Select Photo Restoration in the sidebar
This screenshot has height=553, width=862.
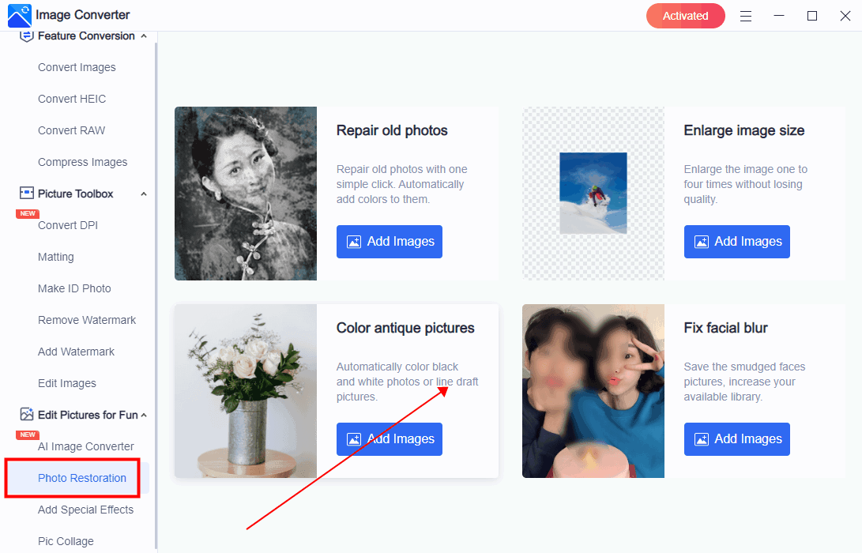click(x=82, y=478)
